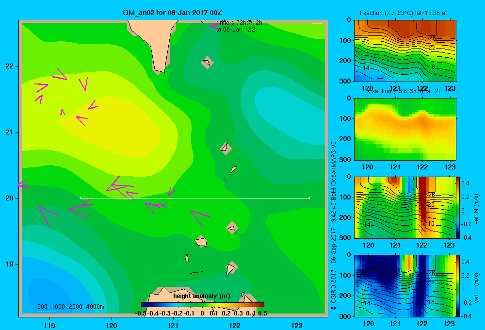
Task: Open the eastward velocity section panel
Action: click(405, 286)
